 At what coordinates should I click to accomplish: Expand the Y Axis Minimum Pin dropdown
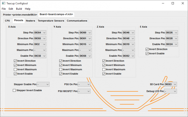coord(85,44)
